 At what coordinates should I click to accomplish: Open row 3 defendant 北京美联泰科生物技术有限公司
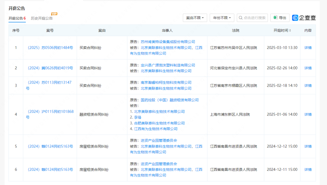(166, 88)
